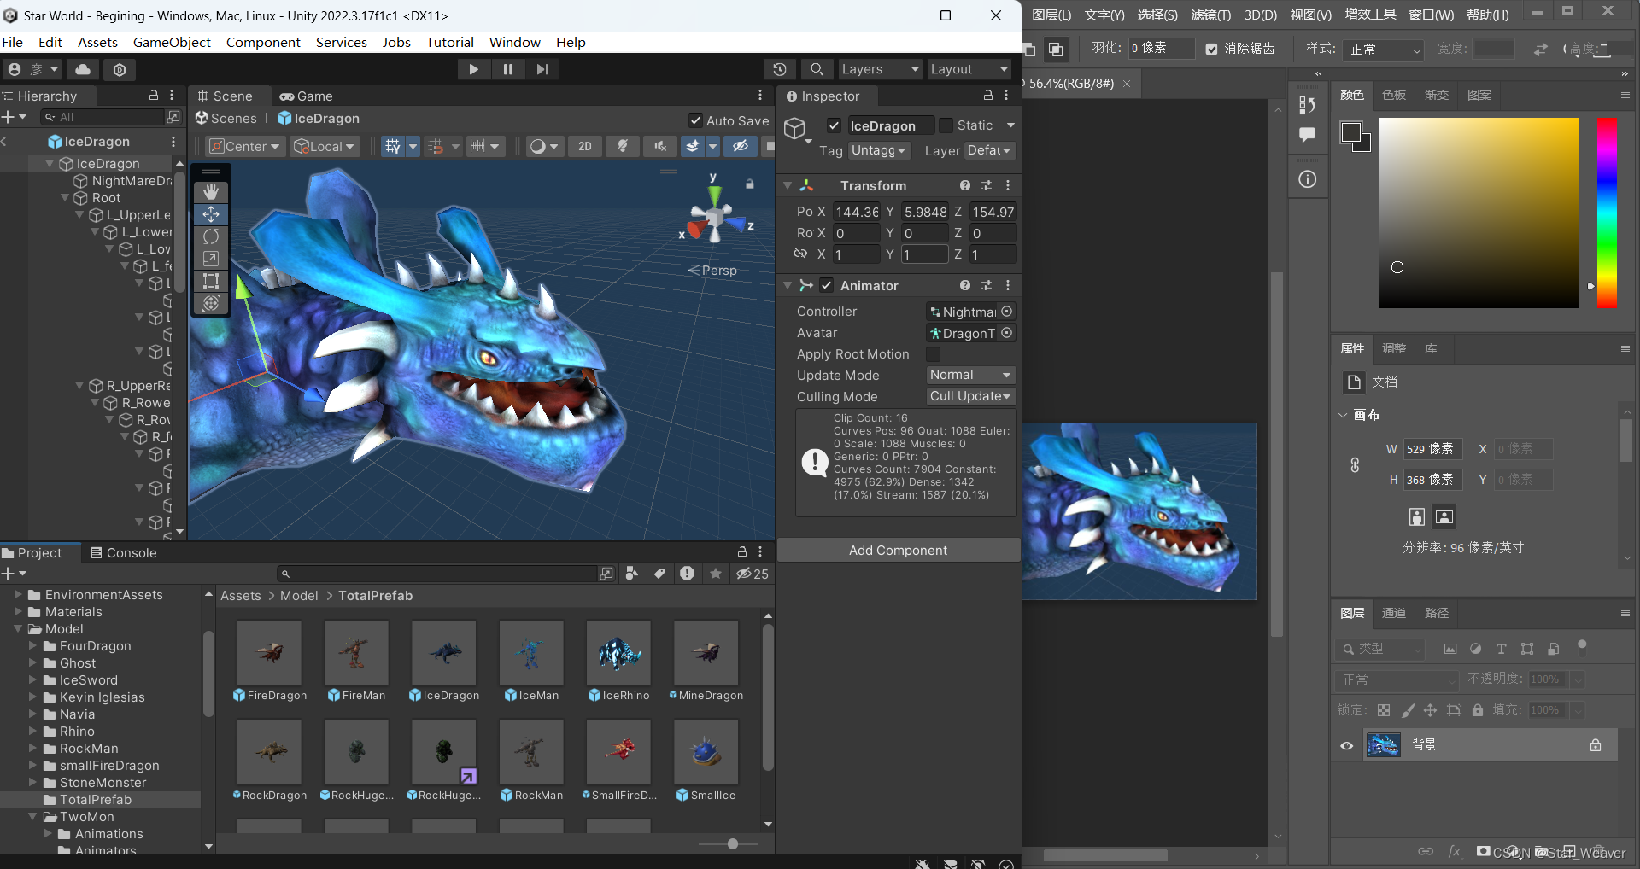This screenshot has height=869, width=1640.
Task: Open the Layout dropdown in Unity toolbar
Action: click(969, 69)
